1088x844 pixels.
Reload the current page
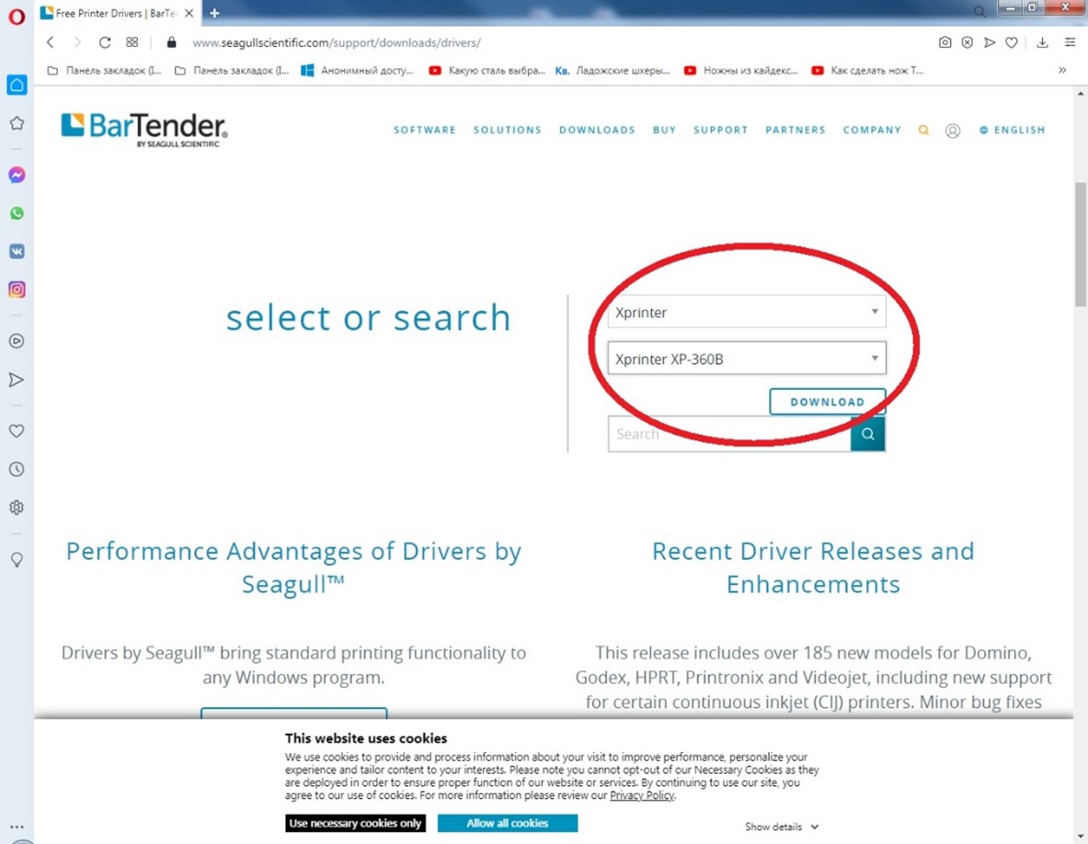tap(105, 42)
